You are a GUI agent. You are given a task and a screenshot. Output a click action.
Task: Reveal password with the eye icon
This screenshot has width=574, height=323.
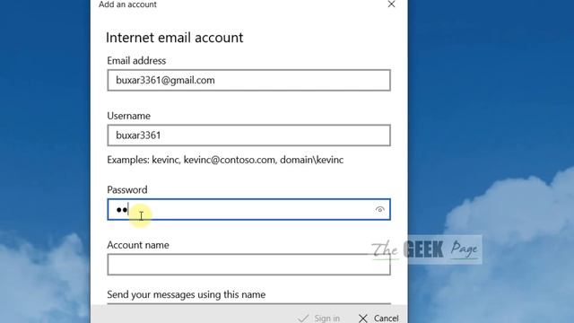[380, 209]
